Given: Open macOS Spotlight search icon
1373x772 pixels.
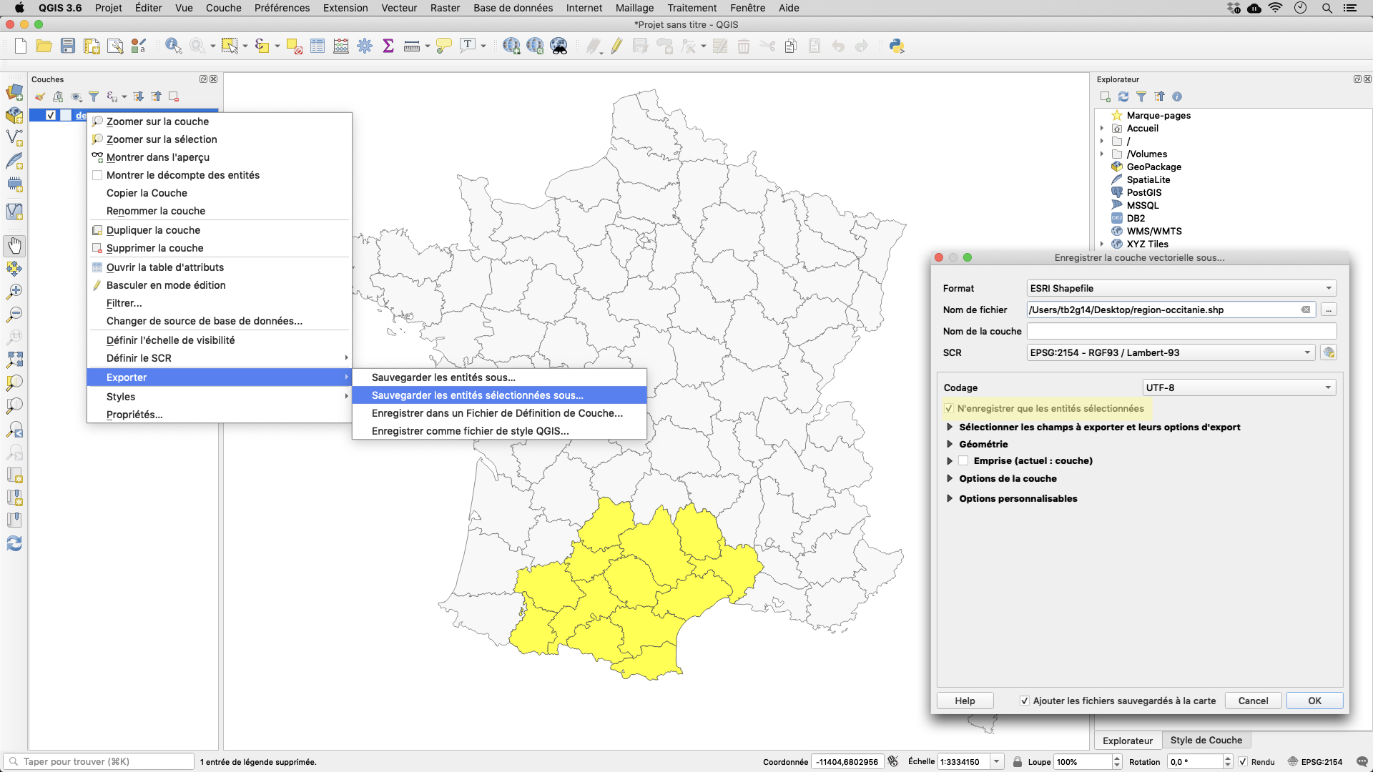Looking at the screenshot, I should 1327,8.
